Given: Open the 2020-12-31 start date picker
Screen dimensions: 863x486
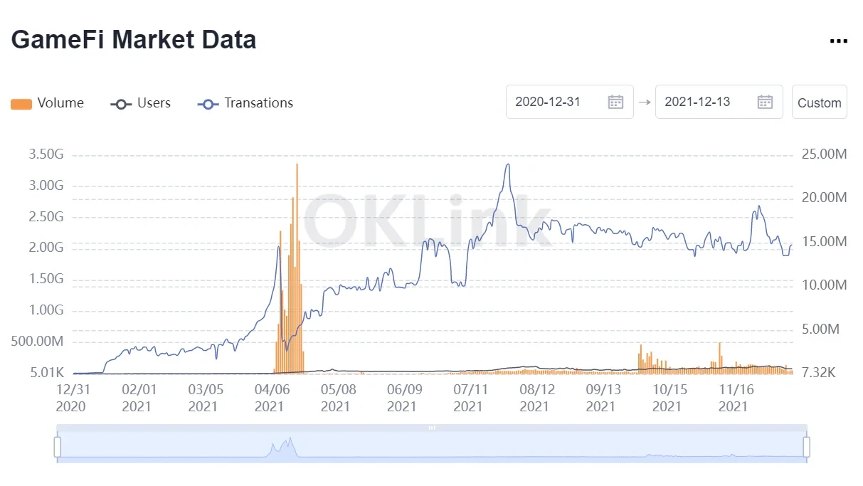Looking at the screenshot, I should [x=548, y=102].
